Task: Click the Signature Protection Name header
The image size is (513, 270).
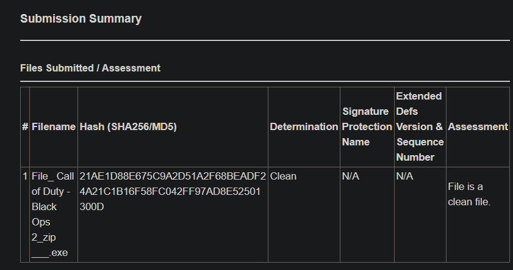Action: coord(365,126)
